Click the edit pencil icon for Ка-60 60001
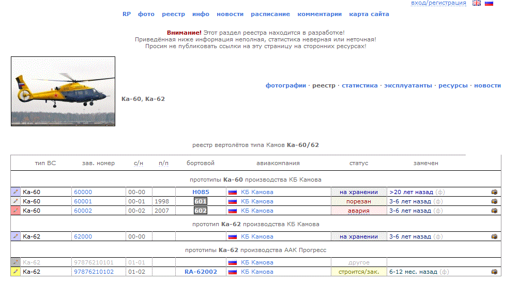519x281 pixels. click(16, 201)
